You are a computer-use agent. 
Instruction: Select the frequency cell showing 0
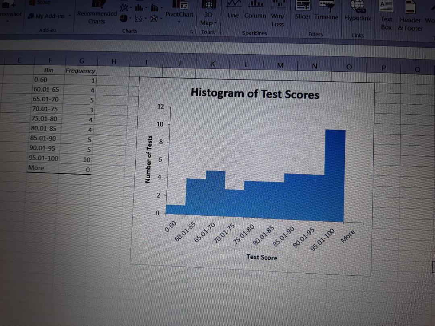click(x=75, y=170)
